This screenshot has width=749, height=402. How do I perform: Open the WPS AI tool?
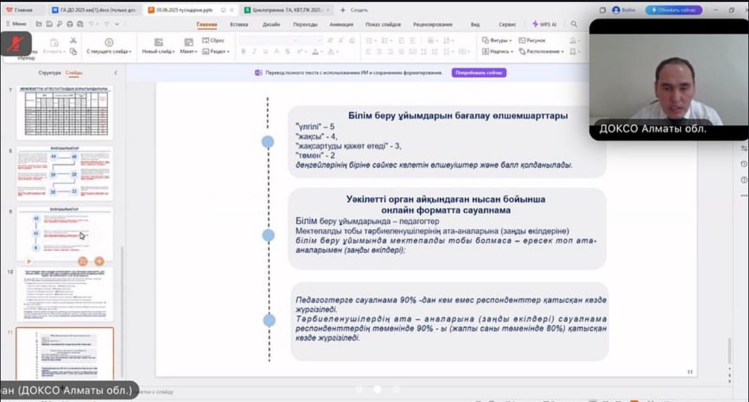(544, 24)
